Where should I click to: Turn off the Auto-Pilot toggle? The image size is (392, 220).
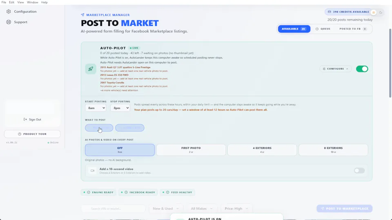[x=362, y=69]
